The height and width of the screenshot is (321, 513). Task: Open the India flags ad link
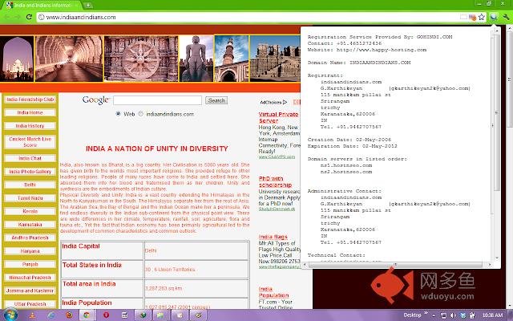273,237
